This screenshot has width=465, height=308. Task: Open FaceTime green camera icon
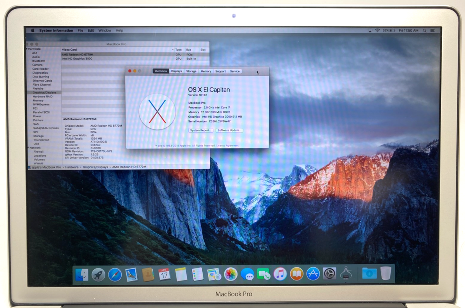(264, 274)
